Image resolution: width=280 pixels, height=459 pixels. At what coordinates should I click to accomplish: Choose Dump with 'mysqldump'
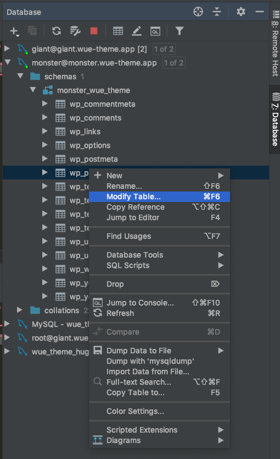[159, 361]
